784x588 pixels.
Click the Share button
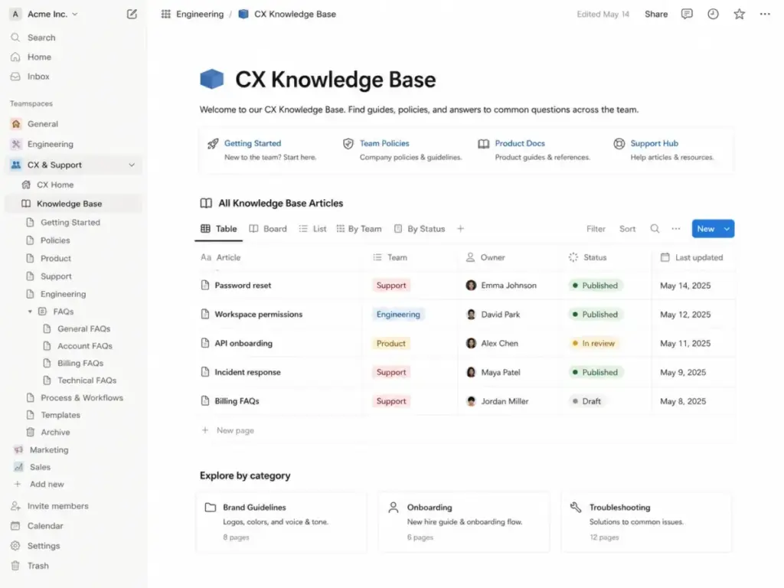656,14
